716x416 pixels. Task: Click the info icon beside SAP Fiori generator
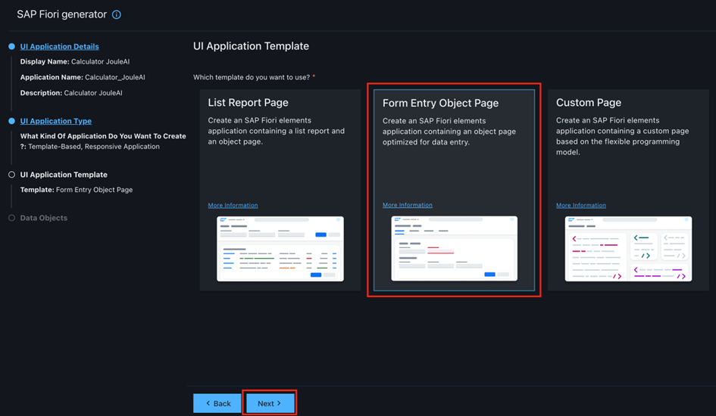[x=116, y=14]
